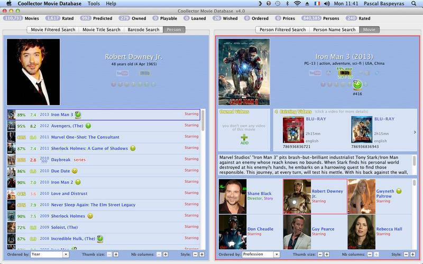Click the big green smiley rating for Iron Man 3

pos(357,85)
